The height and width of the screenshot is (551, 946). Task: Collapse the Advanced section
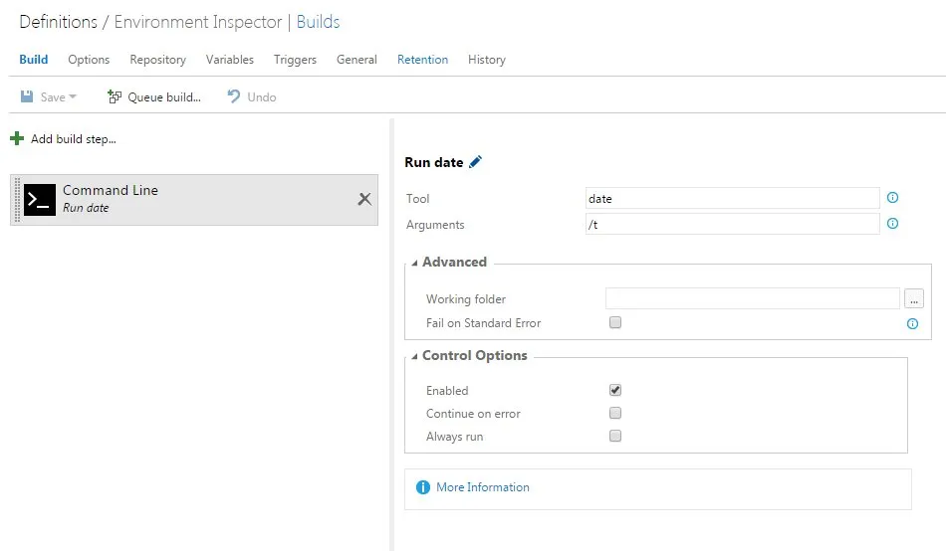point(415,263)
